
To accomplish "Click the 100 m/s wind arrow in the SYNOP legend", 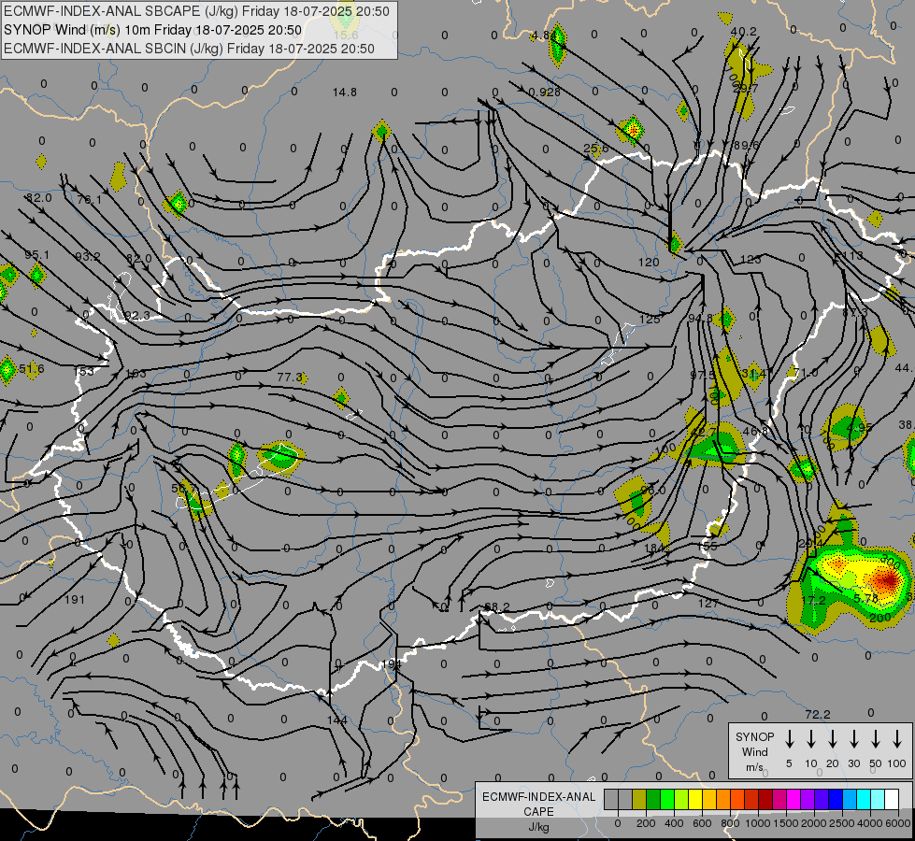I will (897, 739).
